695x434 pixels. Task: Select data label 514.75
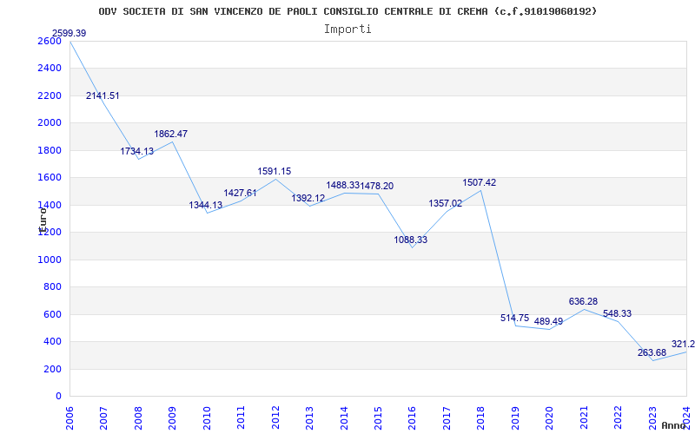coord(514,318)
